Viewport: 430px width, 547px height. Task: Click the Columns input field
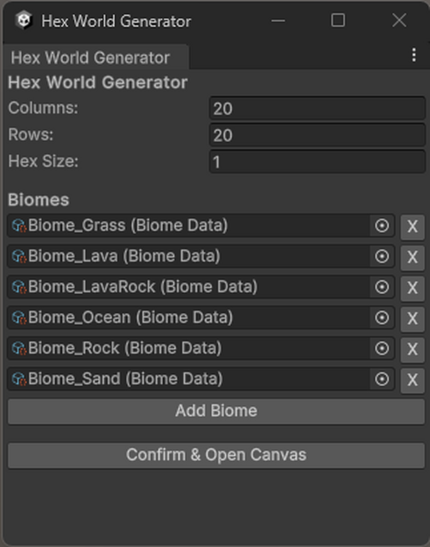coord(317,108)
